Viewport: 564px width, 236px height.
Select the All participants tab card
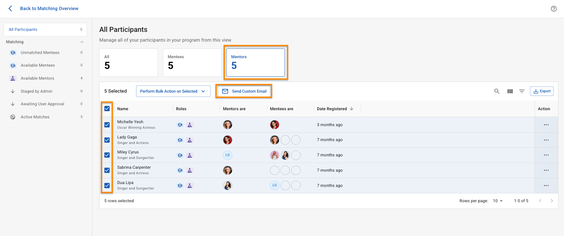point(129,62)
